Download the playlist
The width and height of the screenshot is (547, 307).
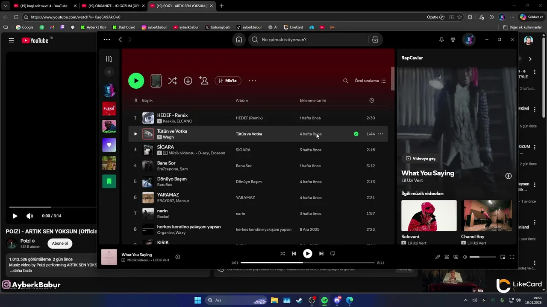(188, 81)
